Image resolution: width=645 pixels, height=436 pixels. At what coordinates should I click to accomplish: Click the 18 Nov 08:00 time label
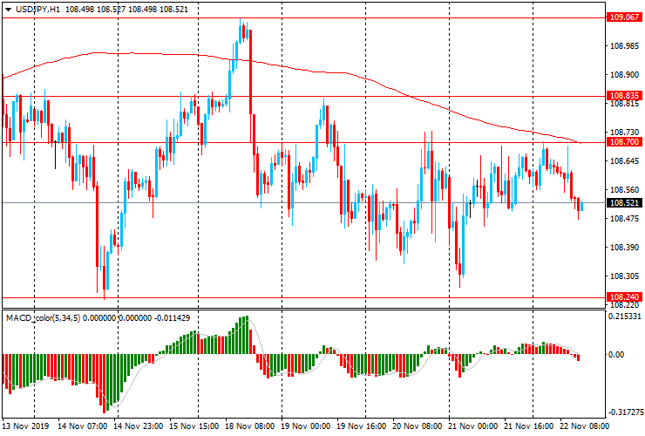point(249,426)
